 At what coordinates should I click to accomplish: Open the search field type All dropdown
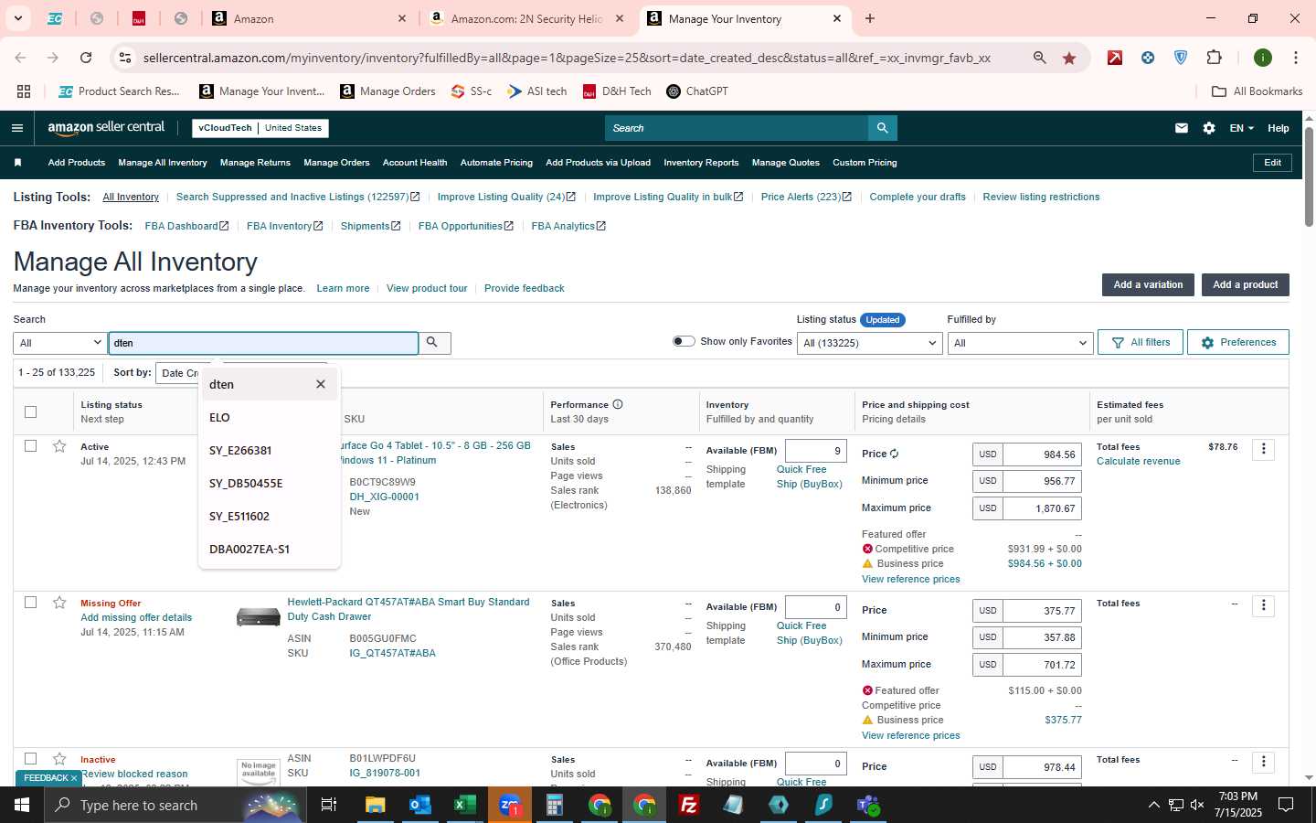(x=60, y=343)
